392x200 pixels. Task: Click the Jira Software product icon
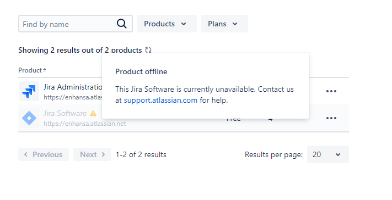[29, 118]
